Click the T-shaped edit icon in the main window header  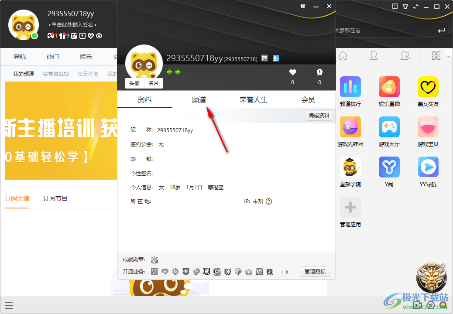[74, 36]
